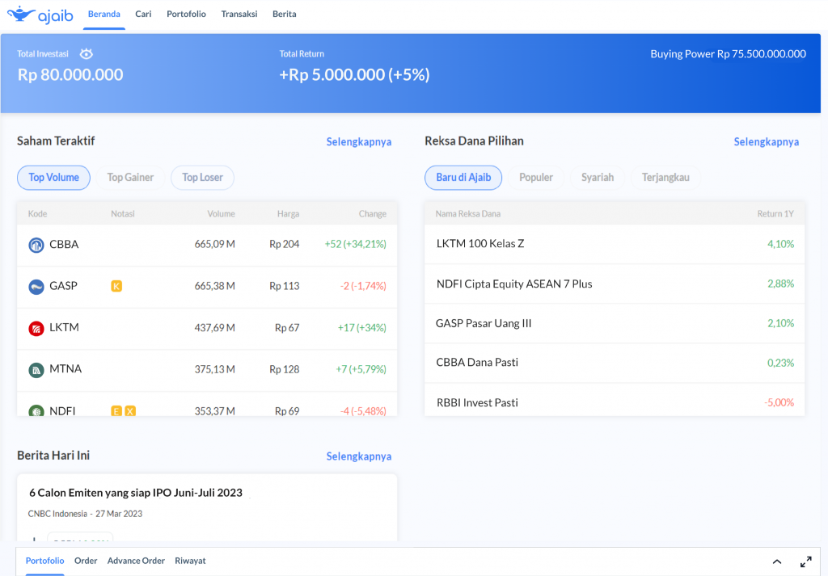Screen dimensions: 828x576
Task: Select the Populer mutual fund filter
Action: 536,177
